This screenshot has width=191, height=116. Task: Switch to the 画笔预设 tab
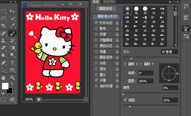click(109, 2)
